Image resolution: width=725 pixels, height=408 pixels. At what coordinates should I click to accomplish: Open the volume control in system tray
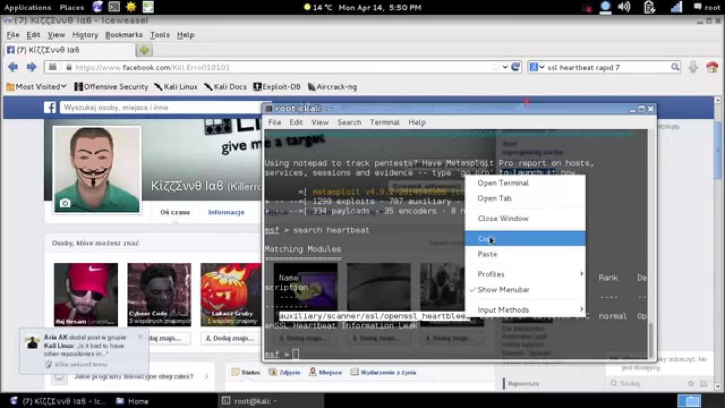[624, 7]
